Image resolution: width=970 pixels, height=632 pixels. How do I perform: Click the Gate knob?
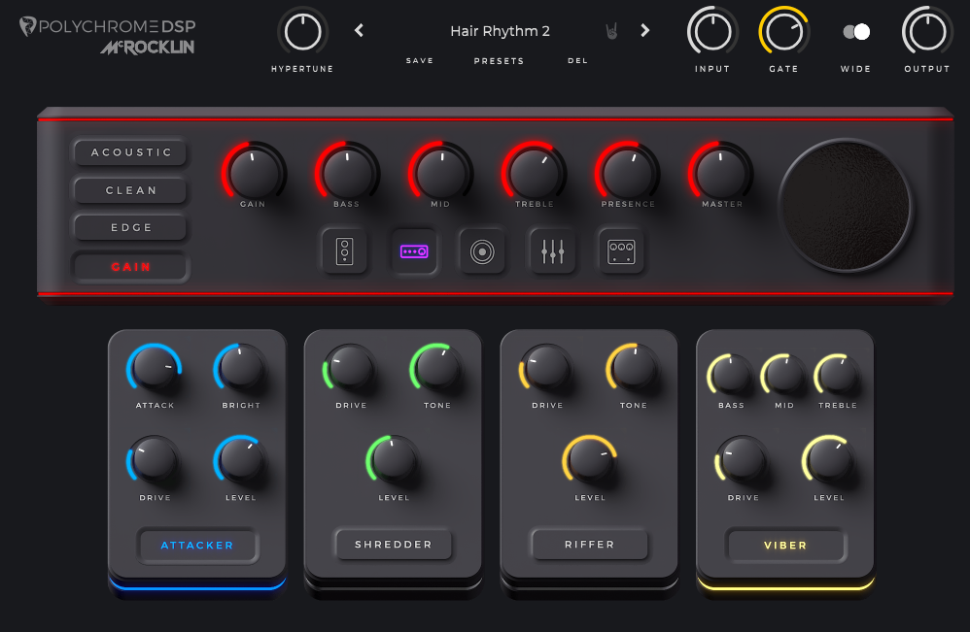(783, 32)
